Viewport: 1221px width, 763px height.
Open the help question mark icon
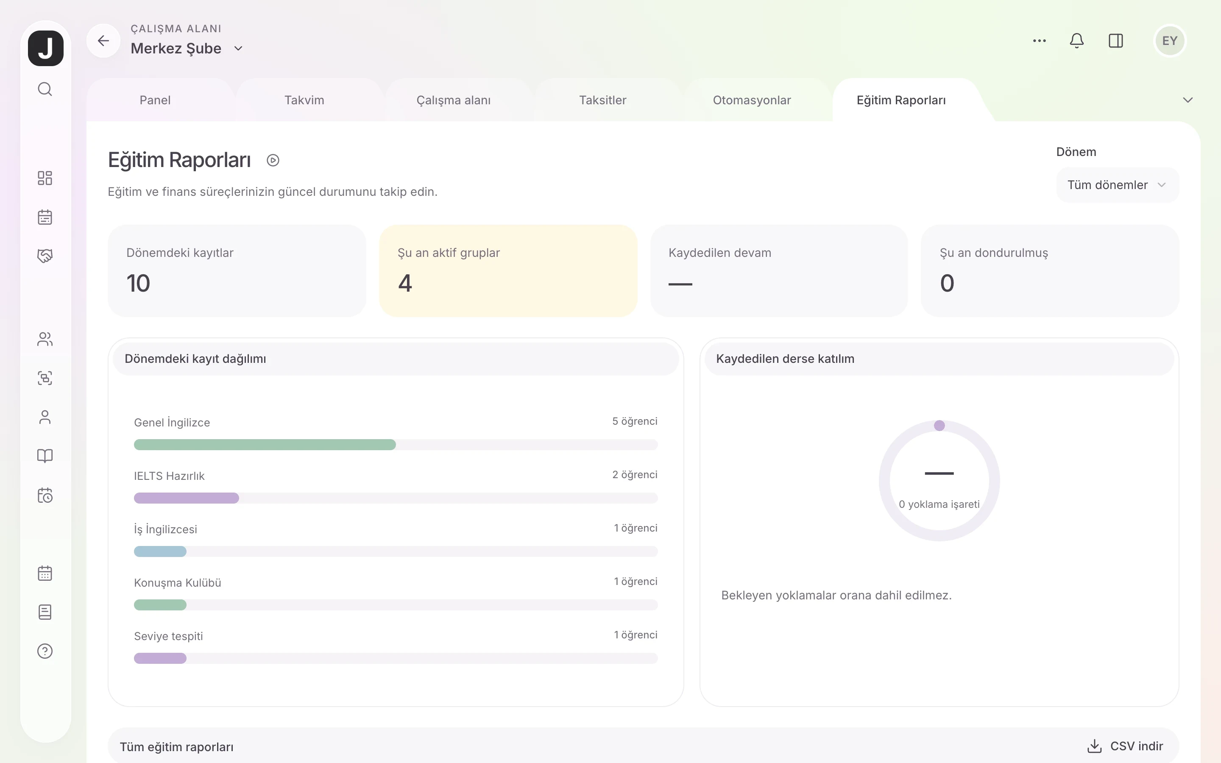45,652
